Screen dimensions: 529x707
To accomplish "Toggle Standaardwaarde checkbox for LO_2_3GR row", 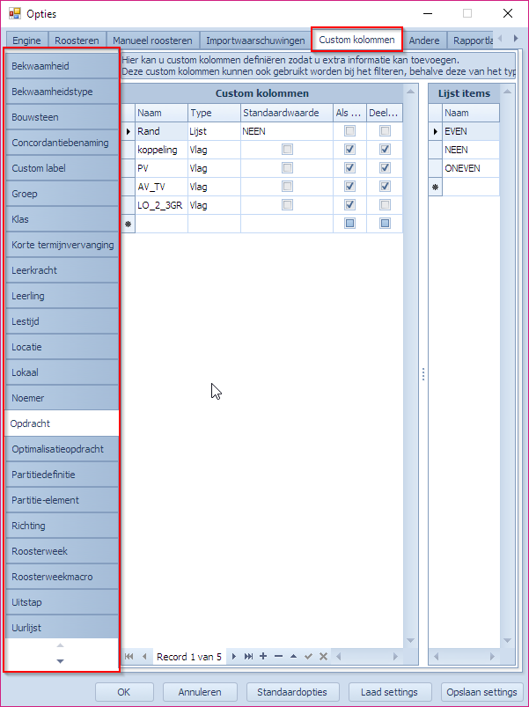I will pyautogui.click(x=287, y=205).
